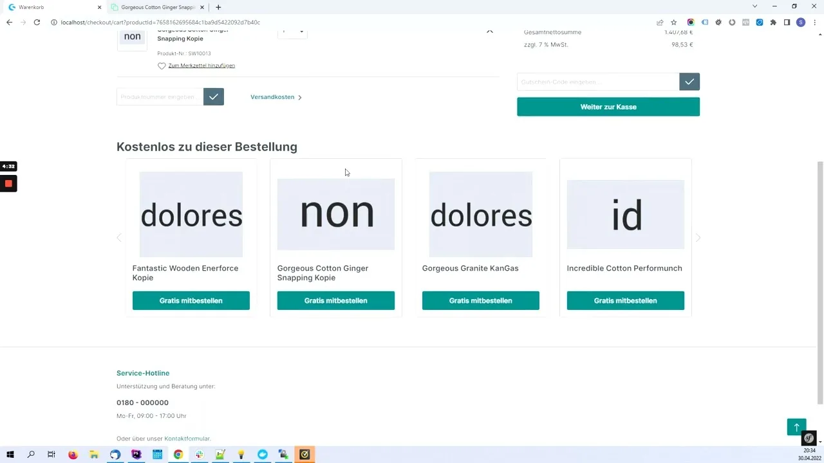Open the quantity dropdown for the cart item
The width and height of the screenshot is (824, 463).
pyautogui.click(x=292, y=32)
